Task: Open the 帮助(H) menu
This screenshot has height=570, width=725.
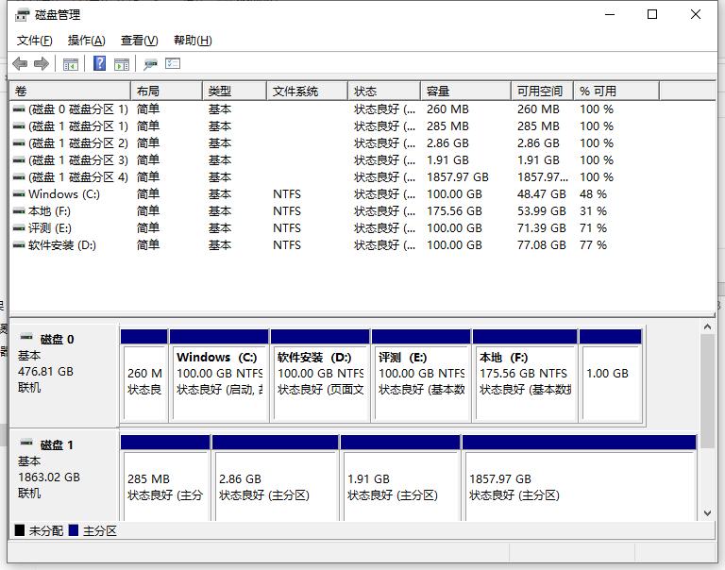Action: pyautogui.click(x=193, y=41)
